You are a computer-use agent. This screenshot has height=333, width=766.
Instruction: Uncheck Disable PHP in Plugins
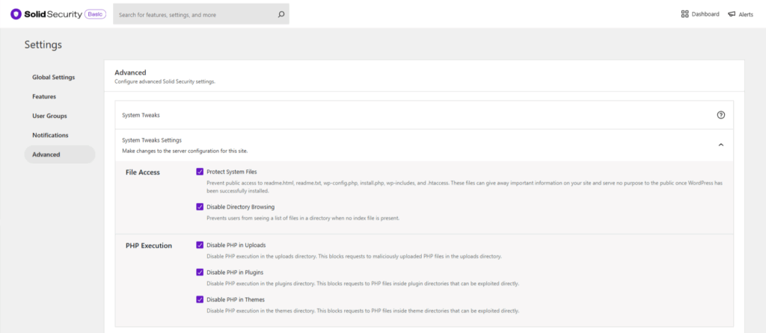click(x=200, y=273)
